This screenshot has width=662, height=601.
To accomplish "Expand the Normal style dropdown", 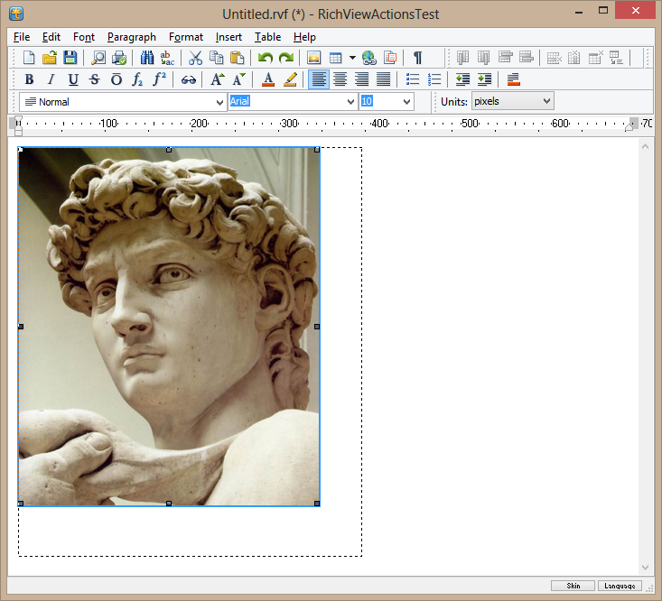I will [x=220, y=102].
